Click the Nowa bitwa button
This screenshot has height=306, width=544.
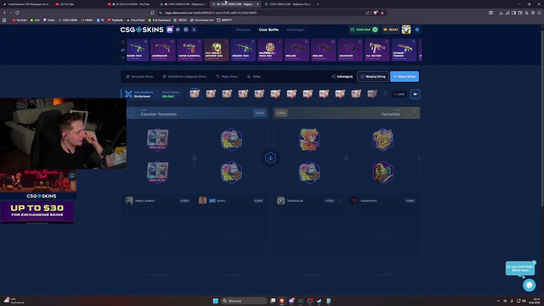click(x=404, y=76)
